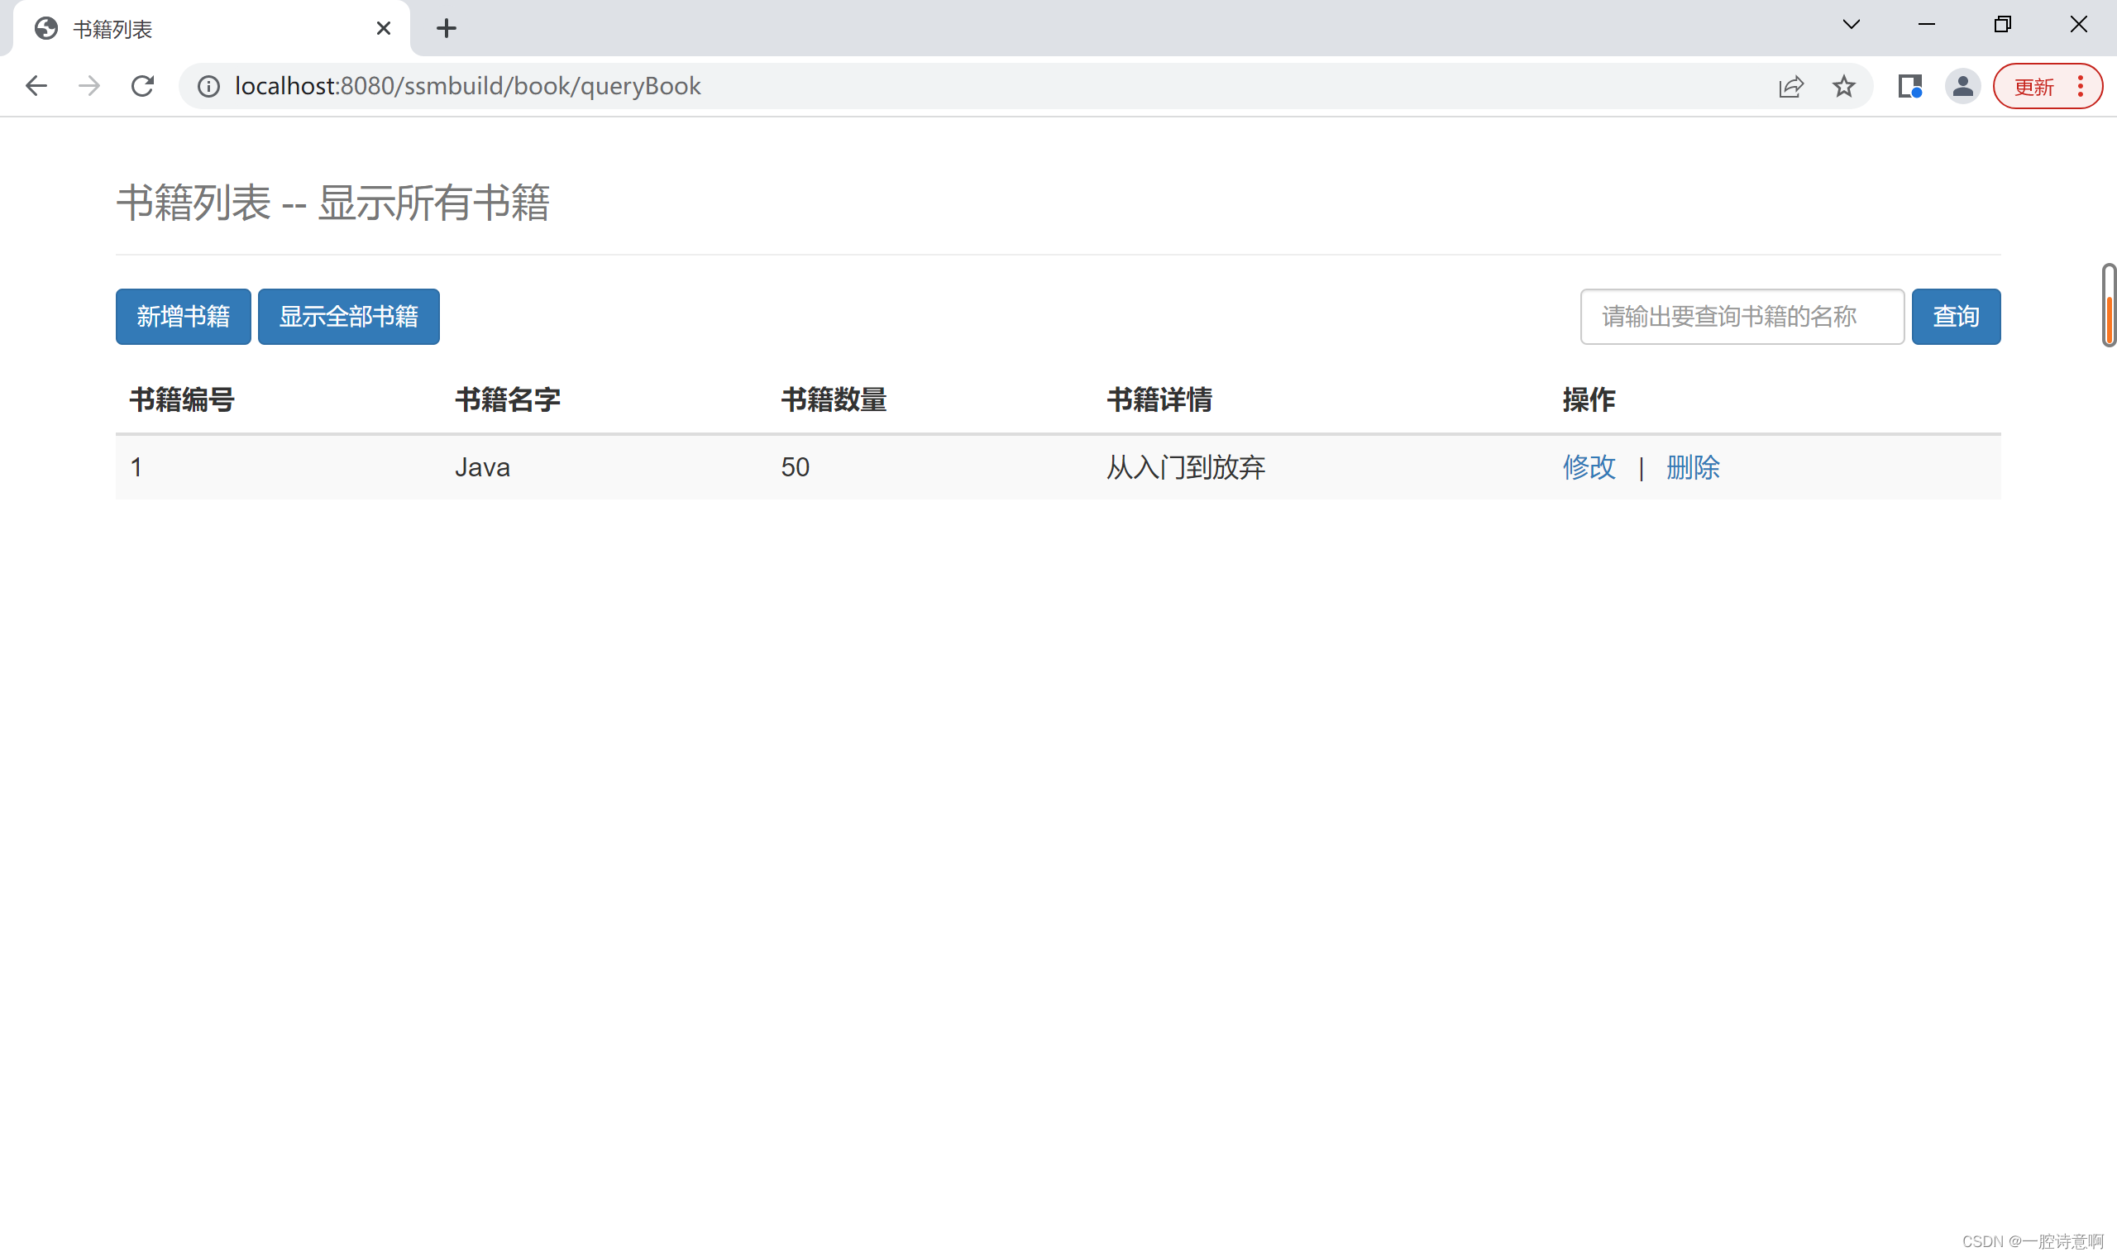Open the 修改 link for the Java book
Viewport: 2117px width, 1257px height.
coord(1588,467)
